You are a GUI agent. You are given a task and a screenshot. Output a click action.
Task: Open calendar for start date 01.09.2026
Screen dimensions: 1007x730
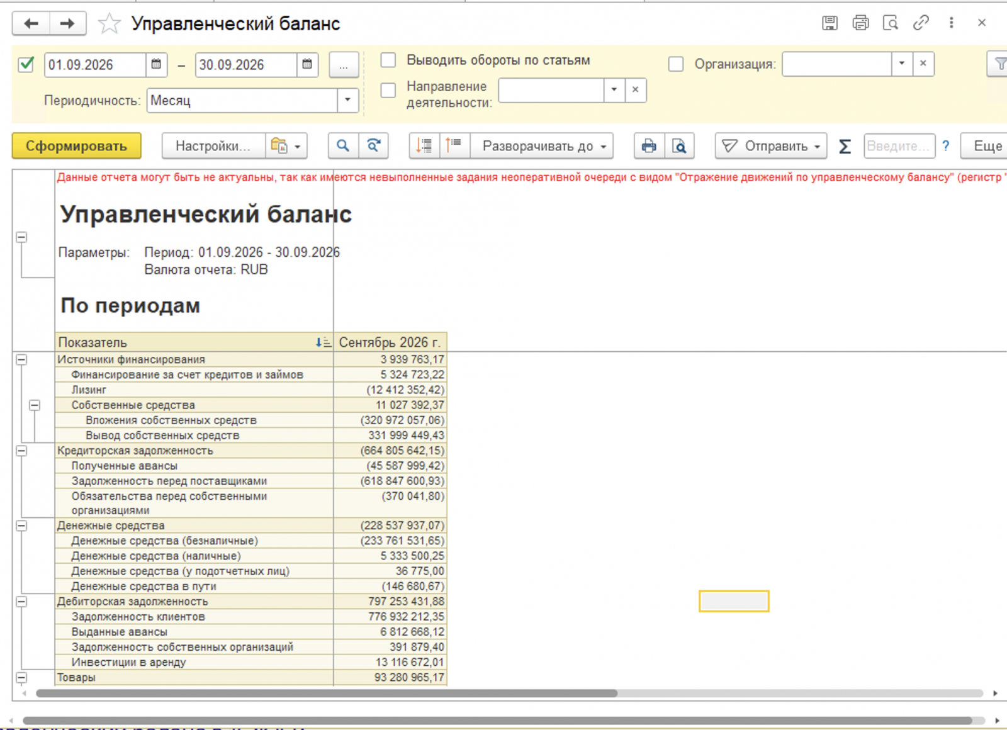[x=156, y=64]
